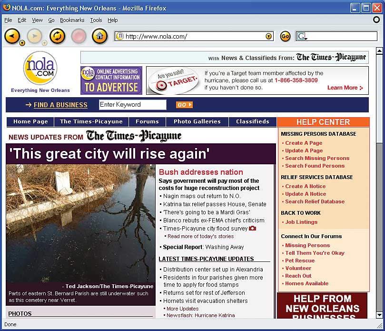385x331 pixels.
Task: Open the Learn More link in Target ad
Action: tap(345, 88)
